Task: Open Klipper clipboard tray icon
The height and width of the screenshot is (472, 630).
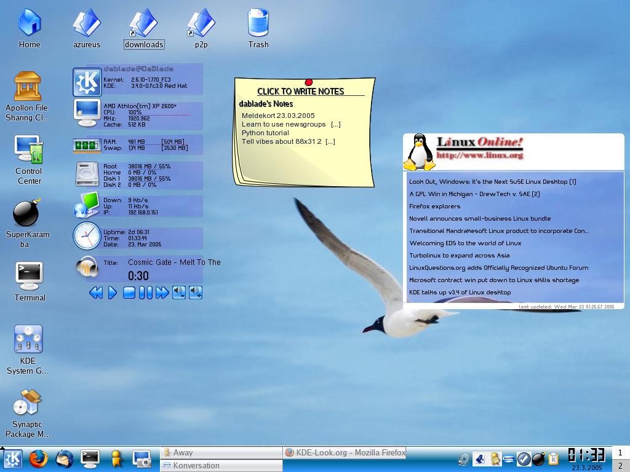Action: [553, 458]
